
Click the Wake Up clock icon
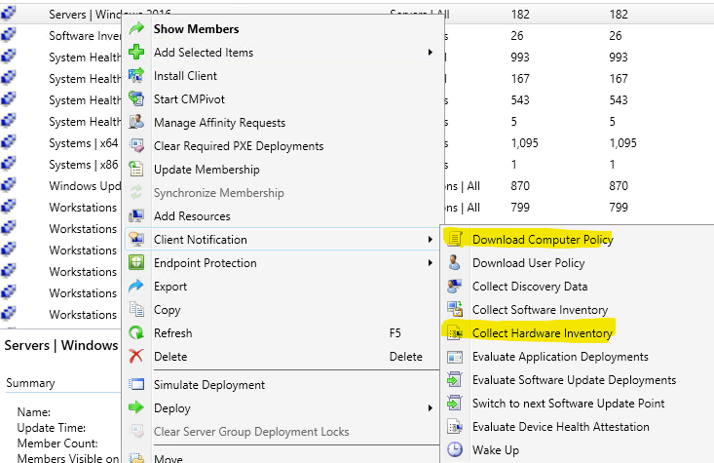coord(455,449)
